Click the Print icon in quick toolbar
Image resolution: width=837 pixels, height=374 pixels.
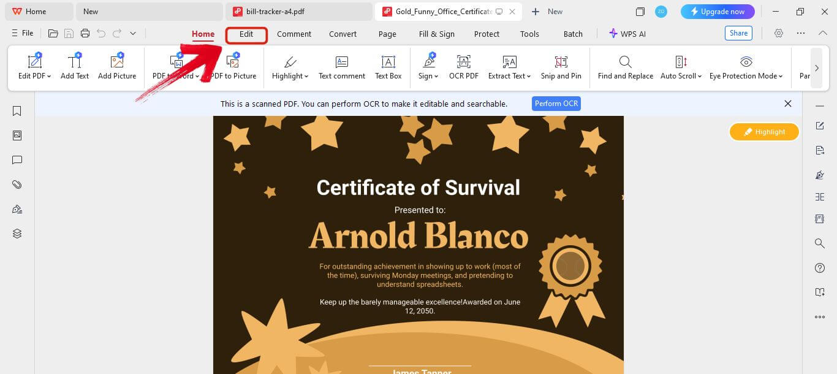85,33
